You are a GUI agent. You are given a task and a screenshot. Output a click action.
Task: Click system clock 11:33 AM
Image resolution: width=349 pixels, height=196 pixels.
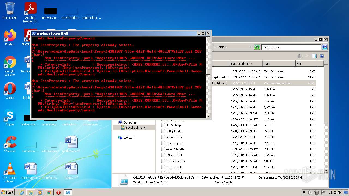tap(335, 192)
